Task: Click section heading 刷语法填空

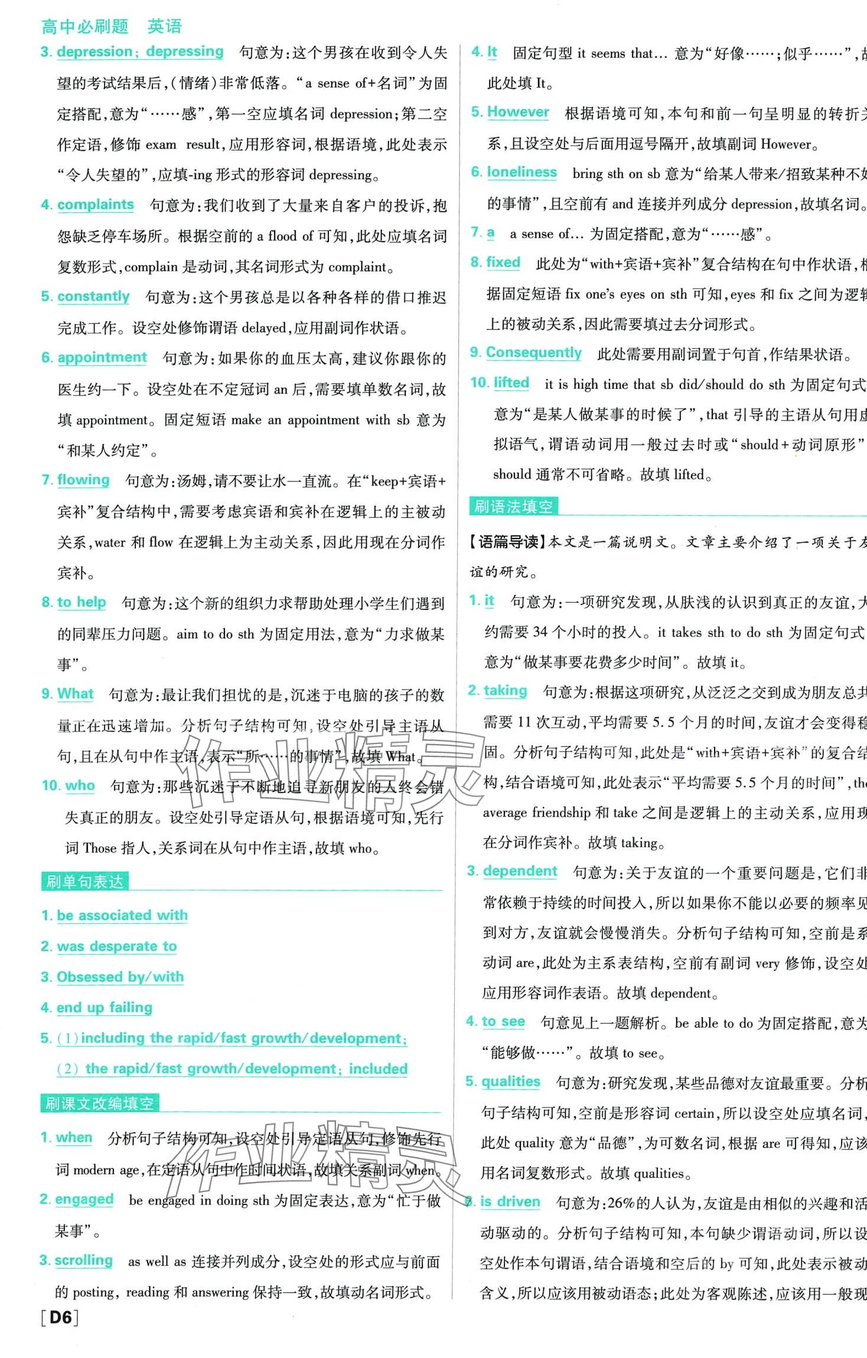Action: pos(513,506)
